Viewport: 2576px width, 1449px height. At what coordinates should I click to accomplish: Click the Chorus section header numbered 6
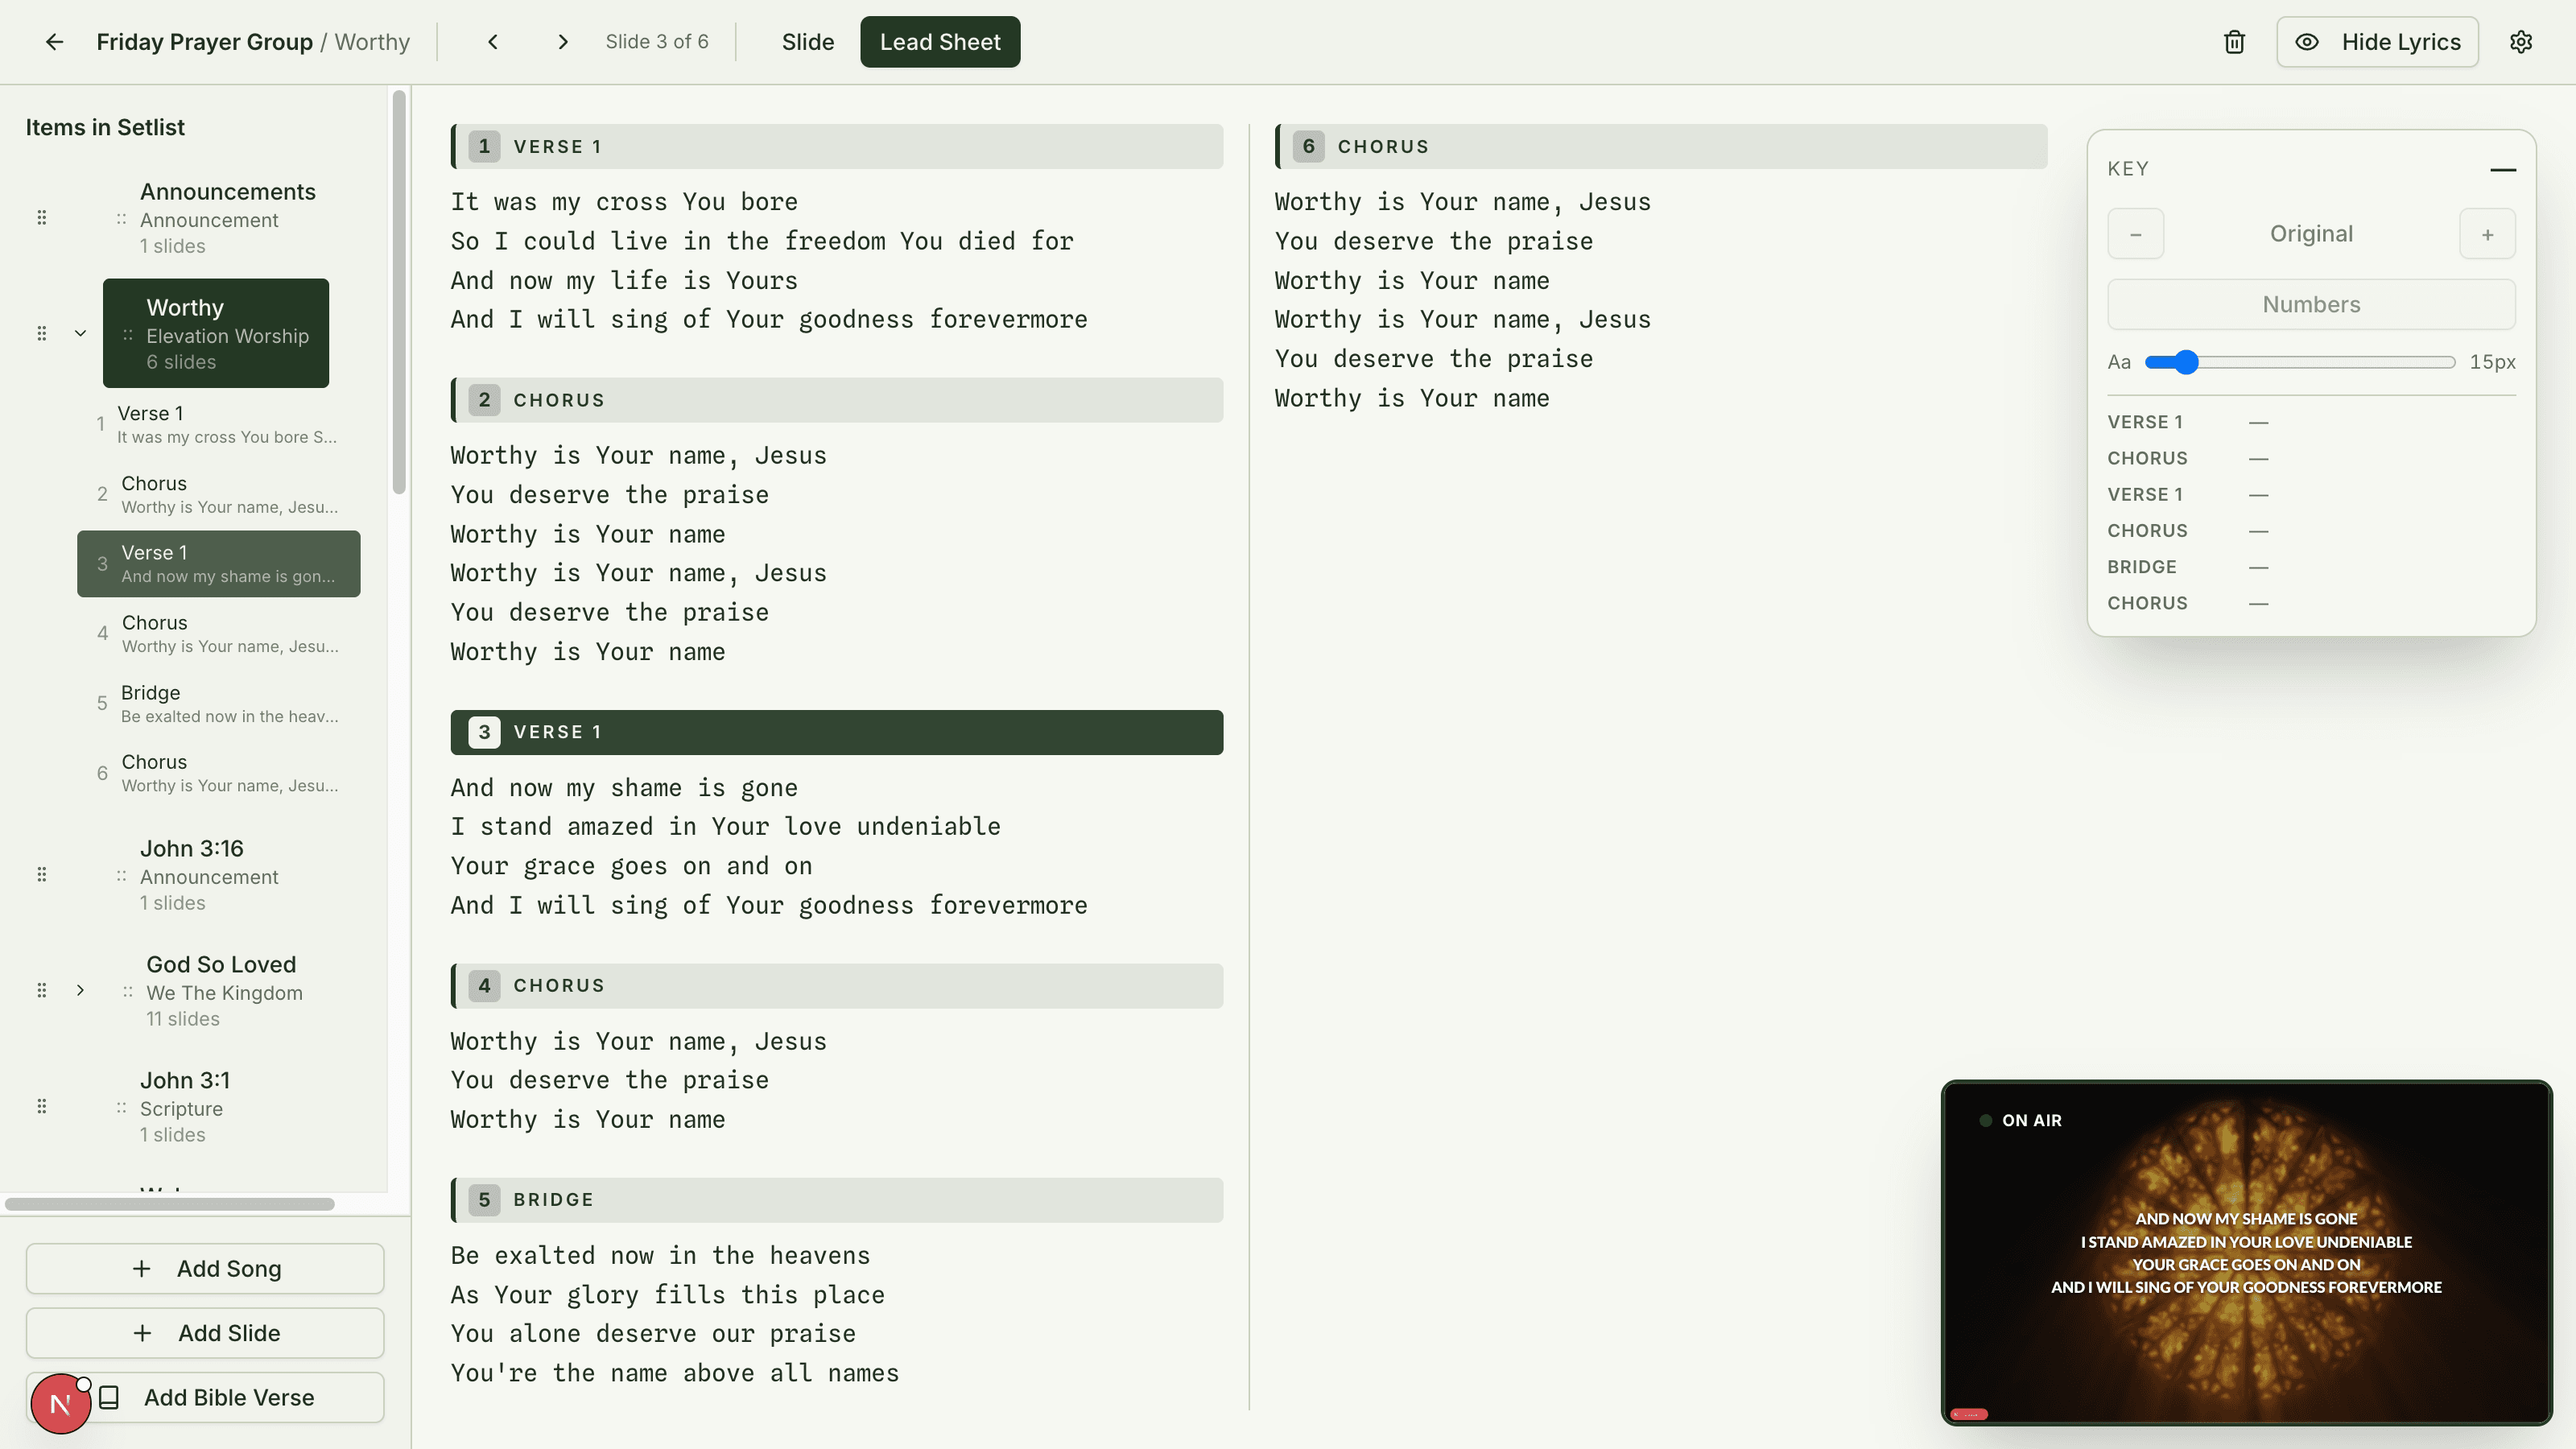pos(1661,146)
